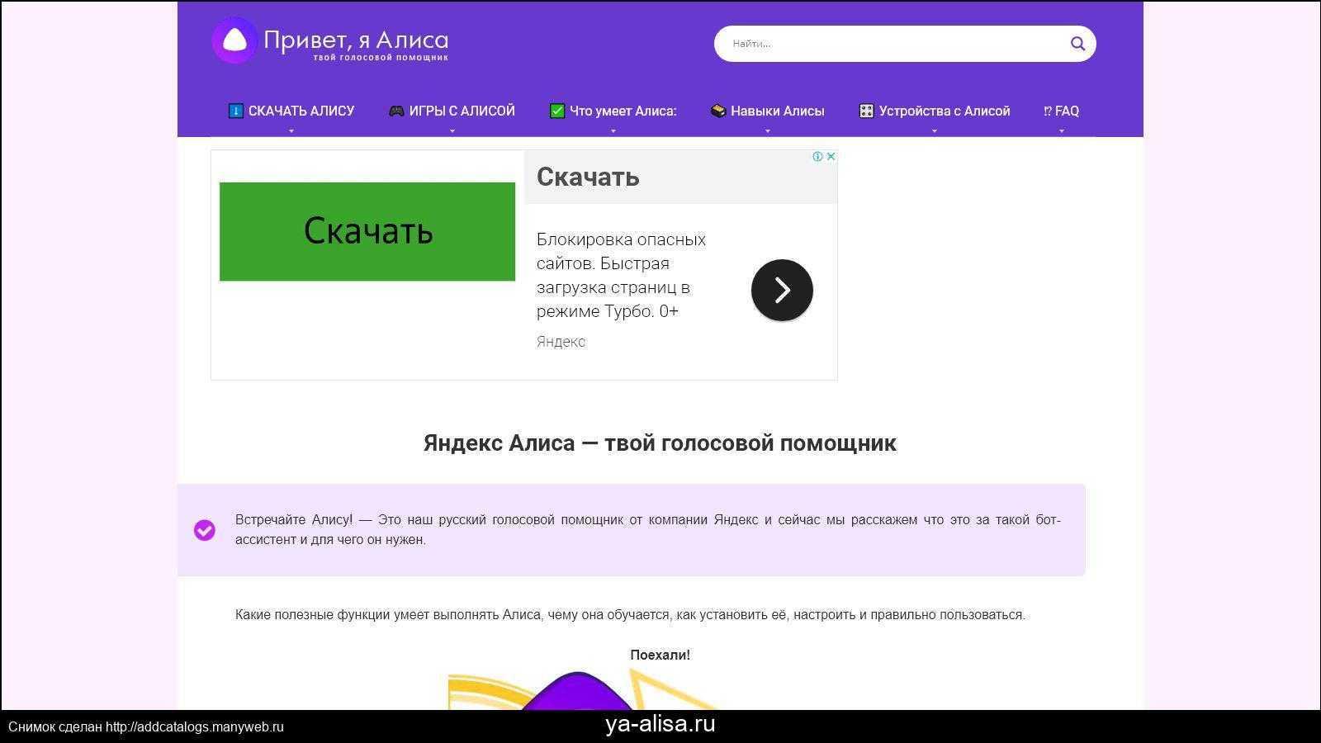The width and height of the screenshot is (1321, 743).
Task: Click the blue download icon in menu
Action: click(235, 111)
